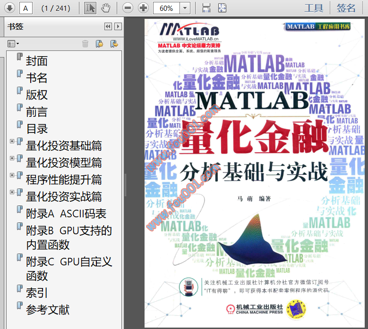Viewport: 368px width, 329px height.
Task: Select the 程序性能提升篇 bookmark
Action: (x=64, y=180)
